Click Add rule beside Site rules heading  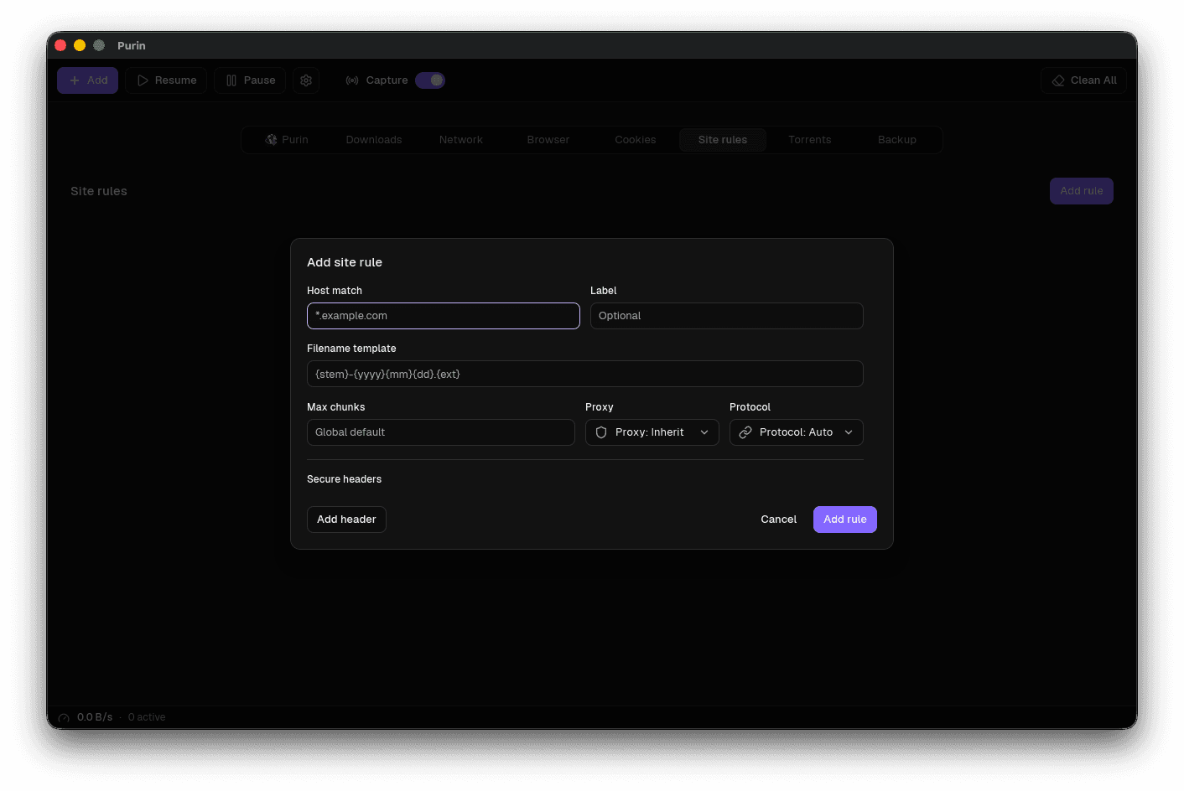click(1082, 191)
